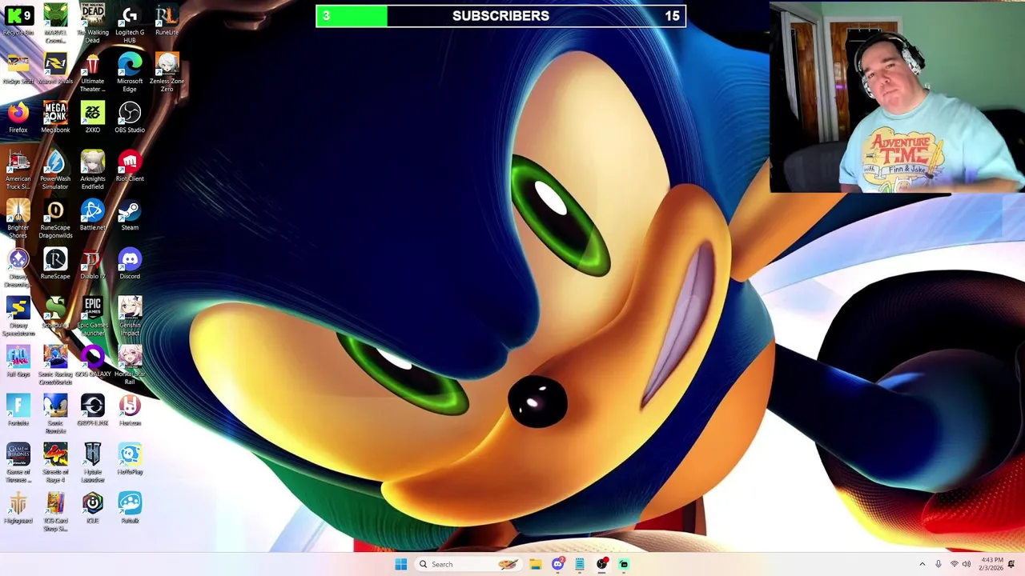Launch RuneLite from the desktop
The height and width of the screenshot is (576, 1025).
point(167,21)
